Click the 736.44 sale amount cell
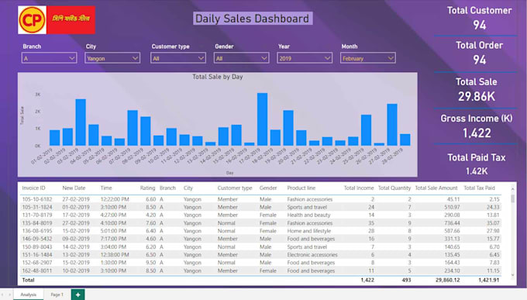The image size is (527, 300). (452, 223)
